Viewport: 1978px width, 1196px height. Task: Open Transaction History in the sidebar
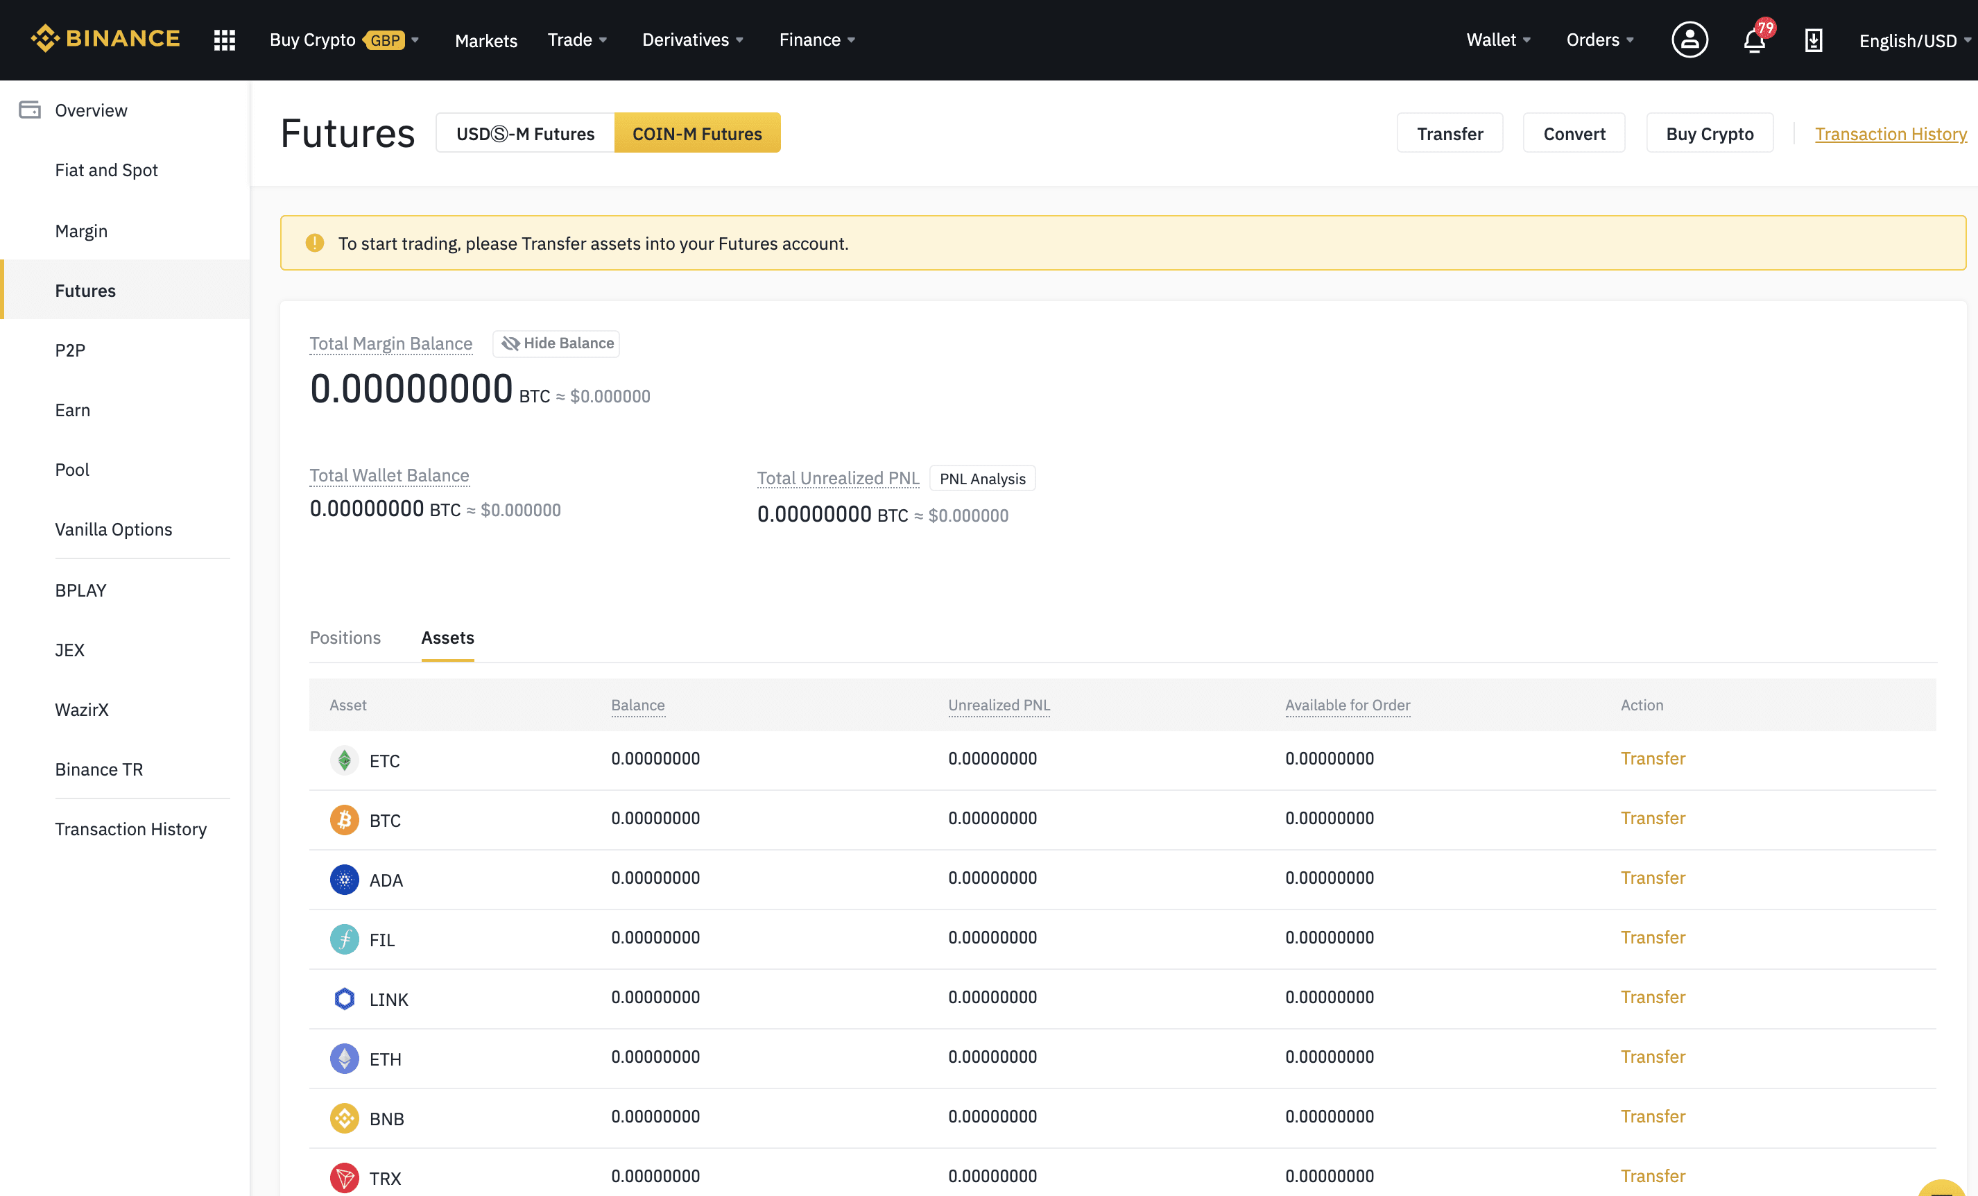click(131, 828)
